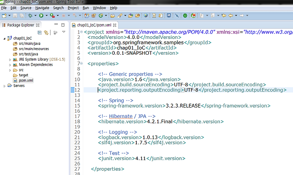Click the line 12 marker in editor ruler
The width and height of the screenshot is (293, 175).
[72, 90]
